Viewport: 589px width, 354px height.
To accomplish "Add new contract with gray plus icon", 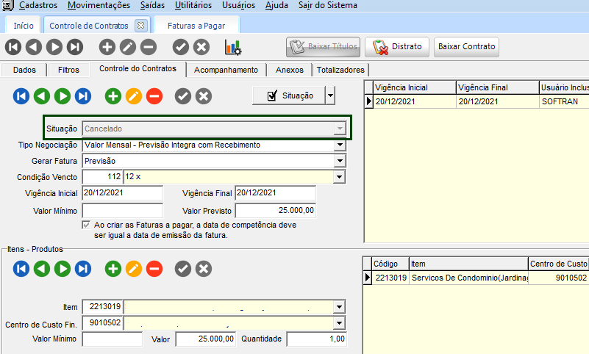I will (107, 47).
